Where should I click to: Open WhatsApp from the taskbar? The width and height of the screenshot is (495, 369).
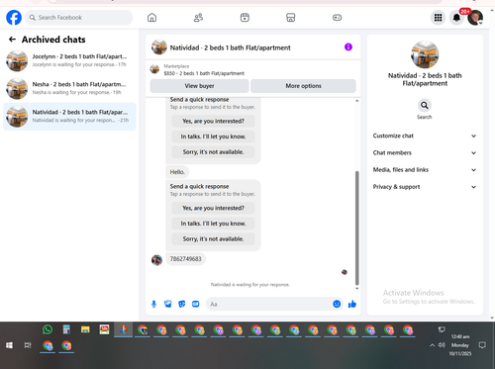pyautogui.click(x=48, y=329)
